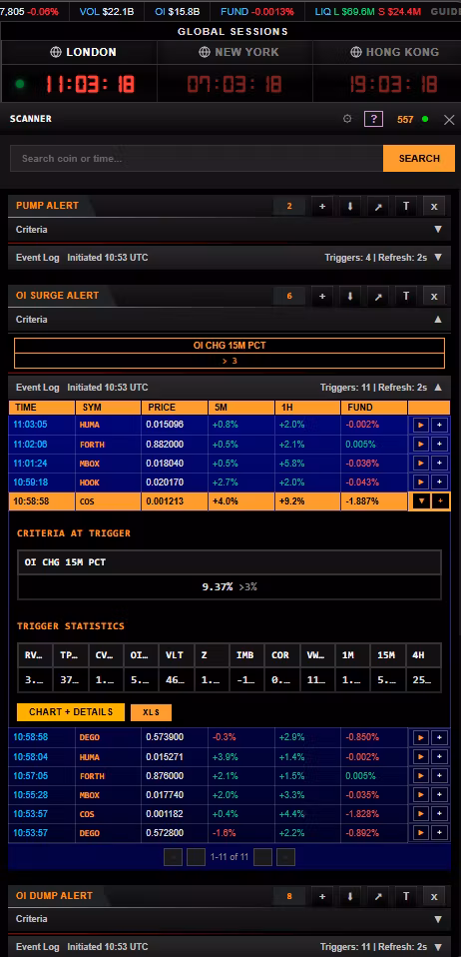Expand the FORTH 11:02:06 row details
This screenshot has width=461, height=957.
[x=421, y=444]
